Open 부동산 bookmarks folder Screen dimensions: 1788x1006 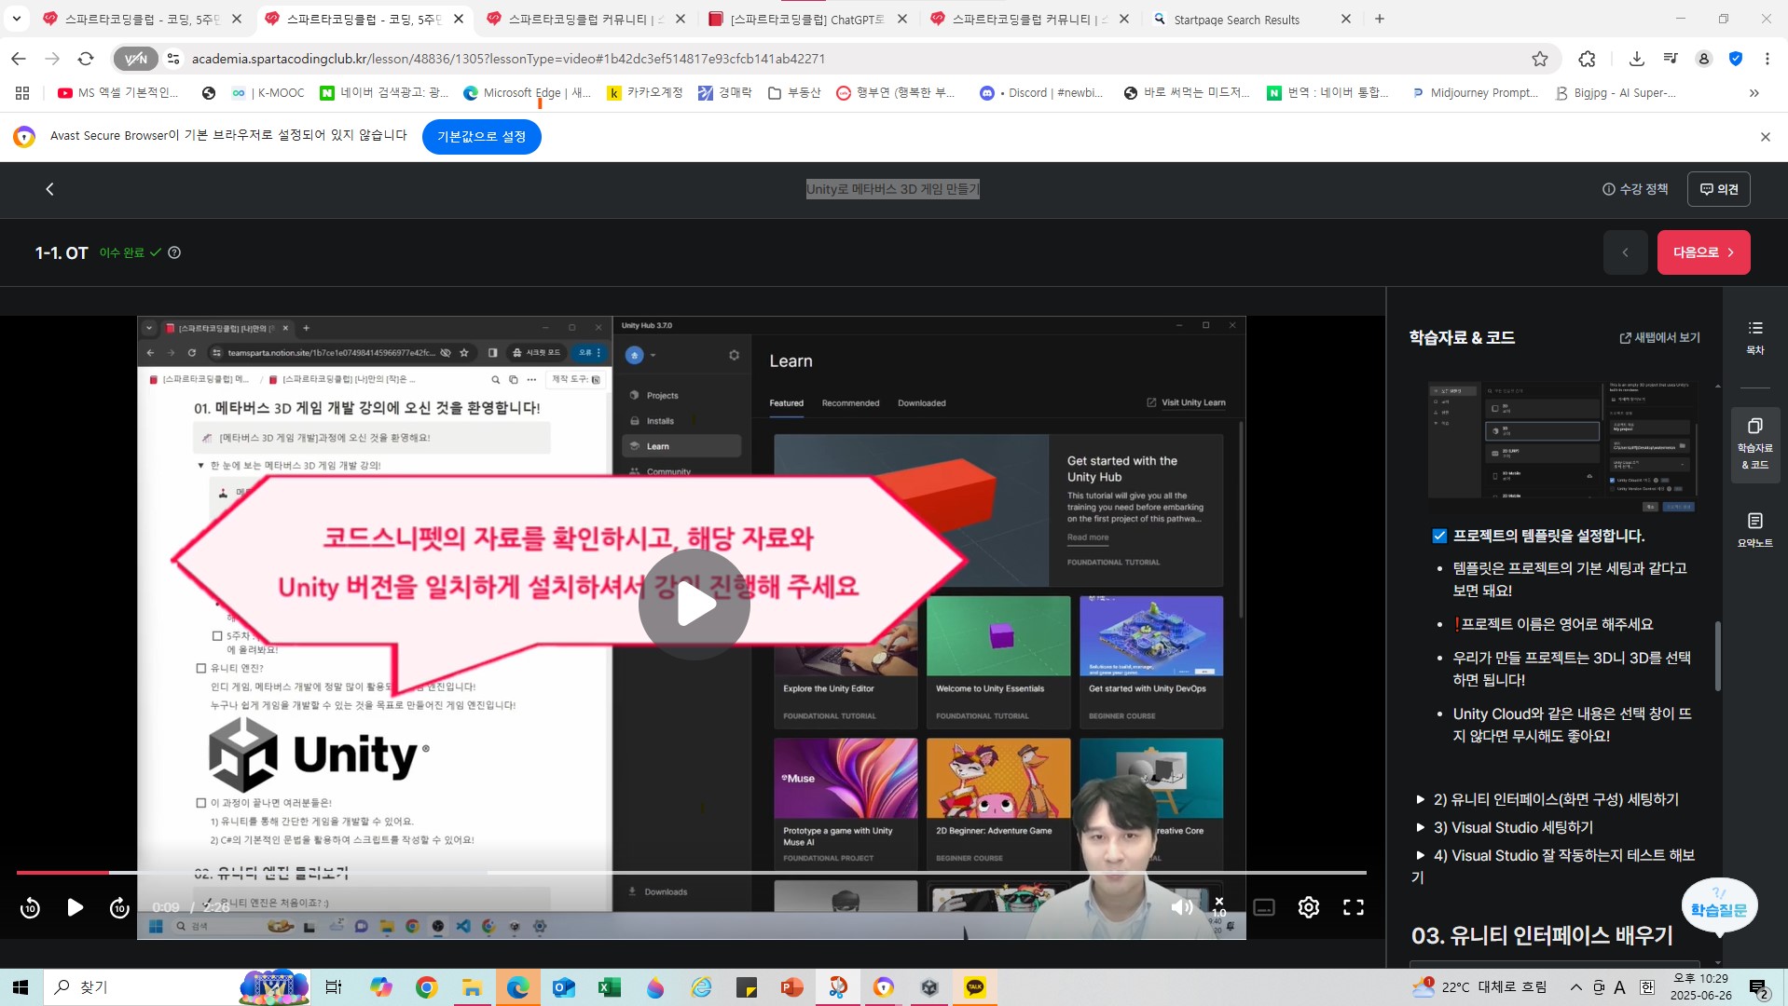(x=794, y=92)
